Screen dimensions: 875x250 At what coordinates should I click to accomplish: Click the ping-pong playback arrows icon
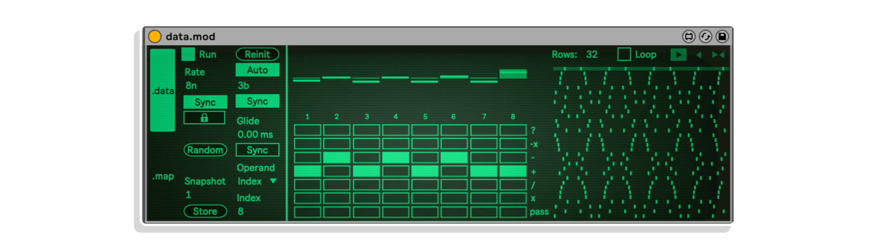[x=718, y=55]
